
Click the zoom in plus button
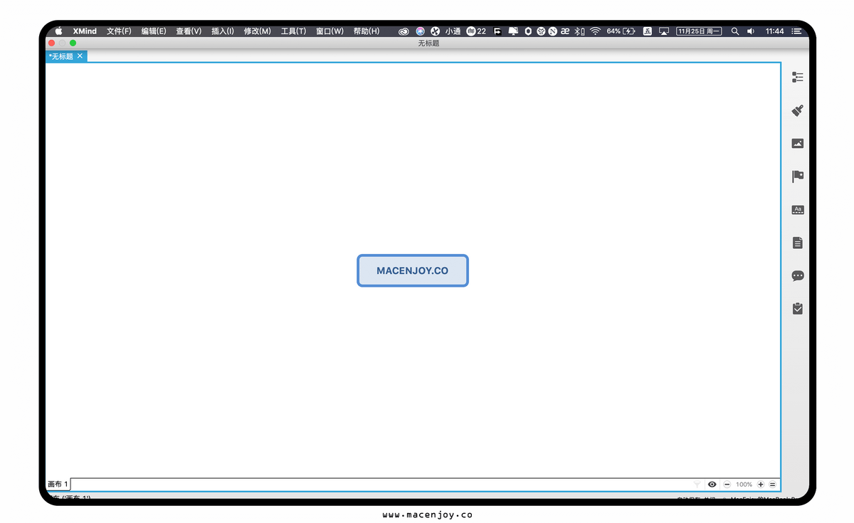[x=761, y=485]
